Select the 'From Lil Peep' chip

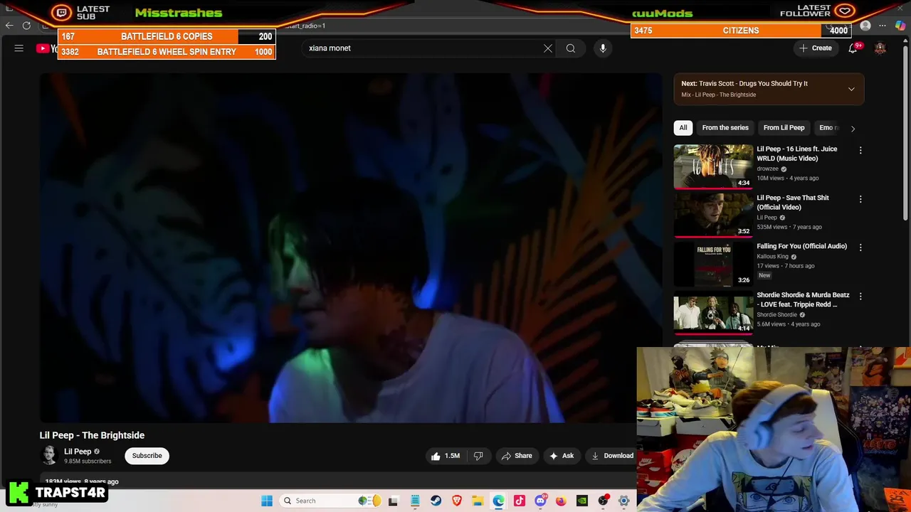[x=784, y=127]
